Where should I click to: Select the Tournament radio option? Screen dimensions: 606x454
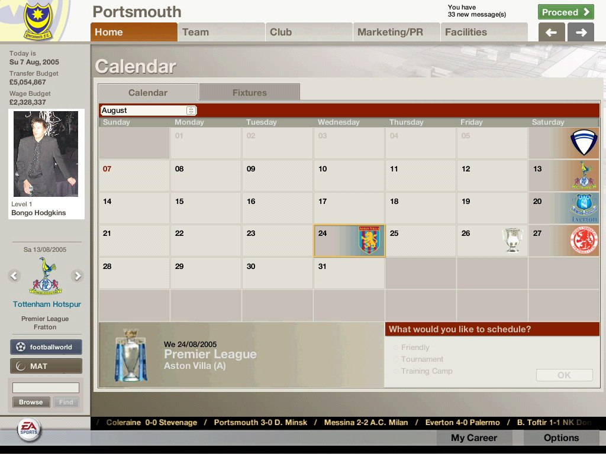[397, 359]
